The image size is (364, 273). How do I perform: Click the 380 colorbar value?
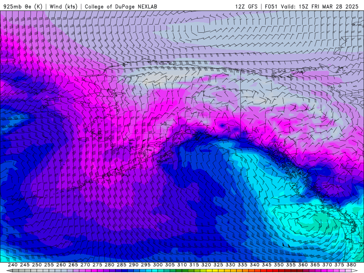351,265
